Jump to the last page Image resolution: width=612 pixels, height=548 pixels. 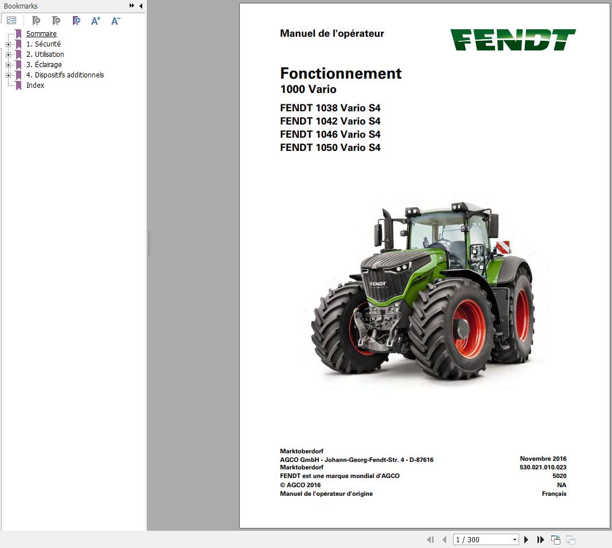coord(540,540)
